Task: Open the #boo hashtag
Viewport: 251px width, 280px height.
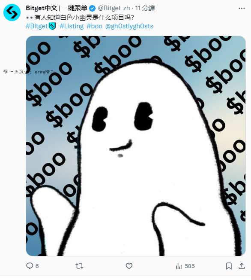Action: click(94, 26)
